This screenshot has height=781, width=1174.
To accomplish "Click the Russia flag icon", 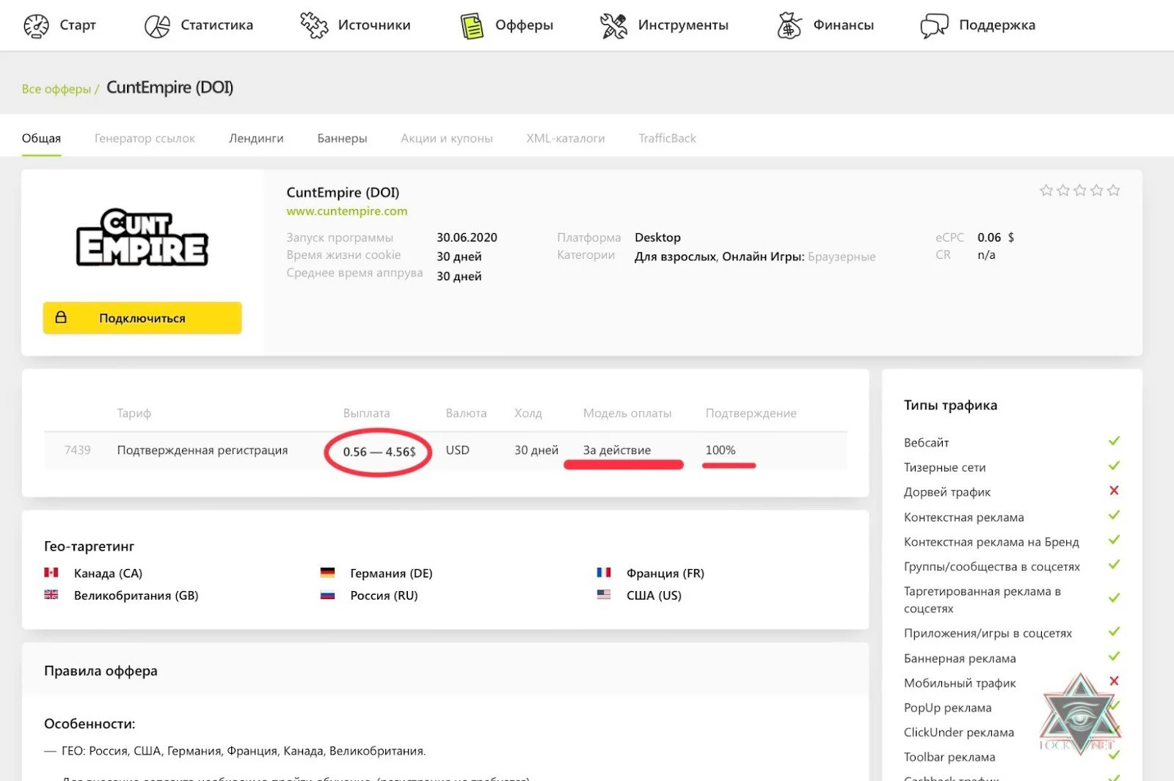I will point(327,595).
